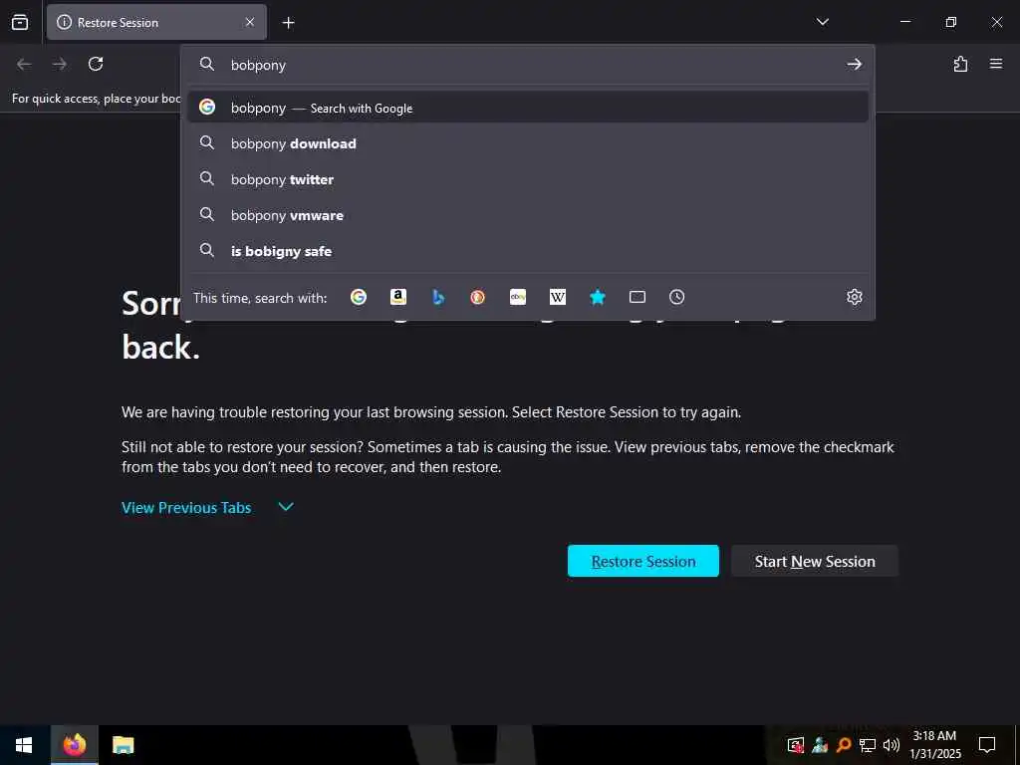Click the security shield tray icon
Image resolution: width=1020 pixels, height=765 pixels.
(x=796, y=745)
